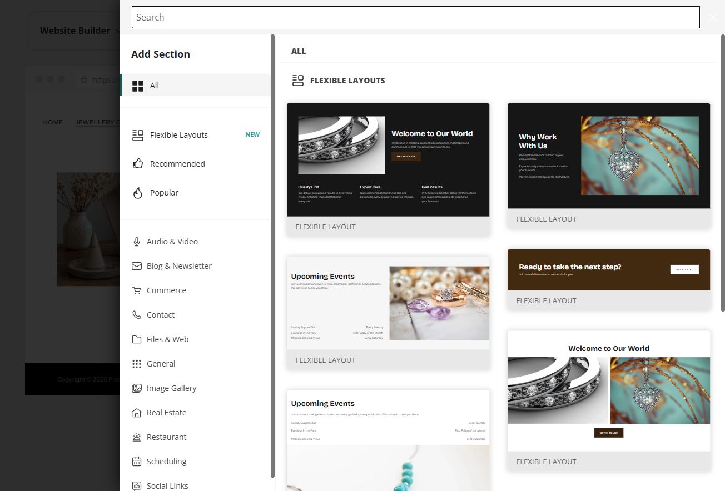Click the Blog & Newsletter envelope icon
The width and height of the screenshot is (725, 491).
click(137, 266)
